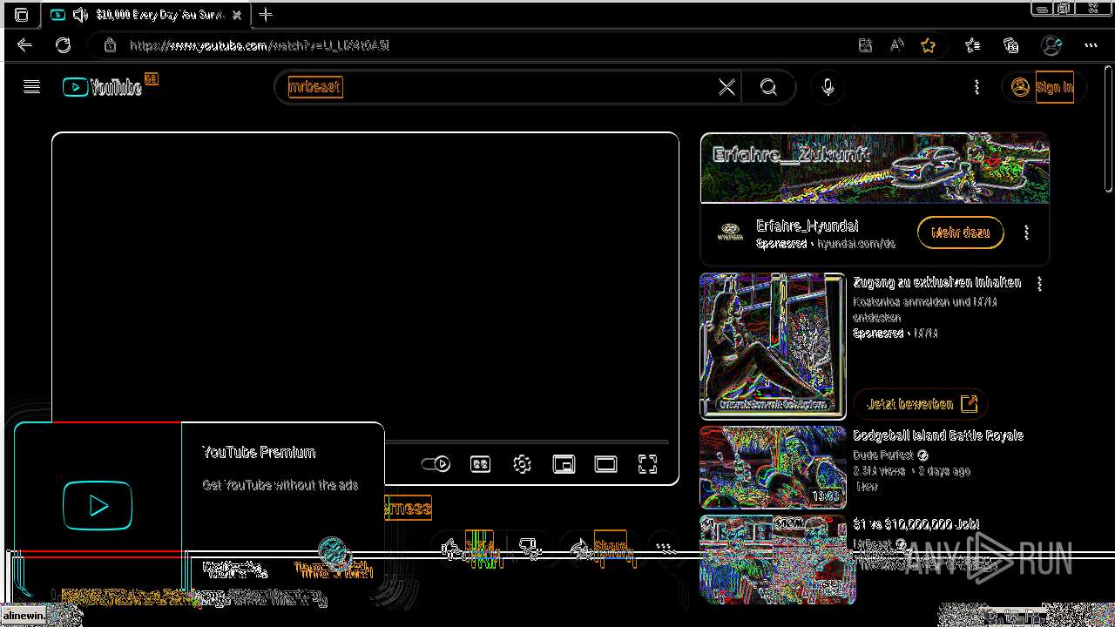This screenshot has width=1115, height=627.
Task: Open a new browser tab
Action: 266,15
